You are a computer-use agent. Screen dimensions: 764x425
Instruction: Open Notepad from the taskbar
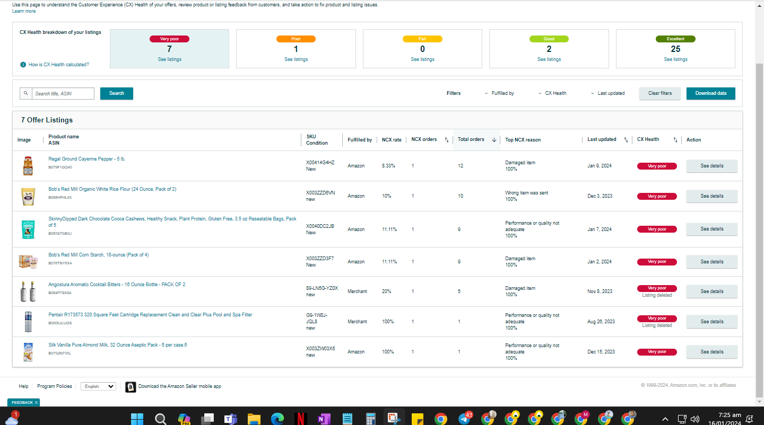pyautogui.click(x=348, y=419)
